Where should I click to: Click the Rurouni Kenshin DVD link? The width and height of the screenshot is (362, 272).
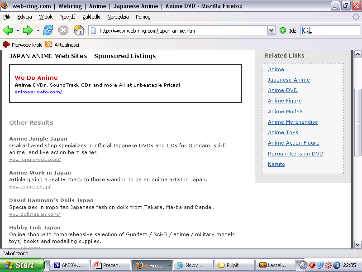(295, 154)
